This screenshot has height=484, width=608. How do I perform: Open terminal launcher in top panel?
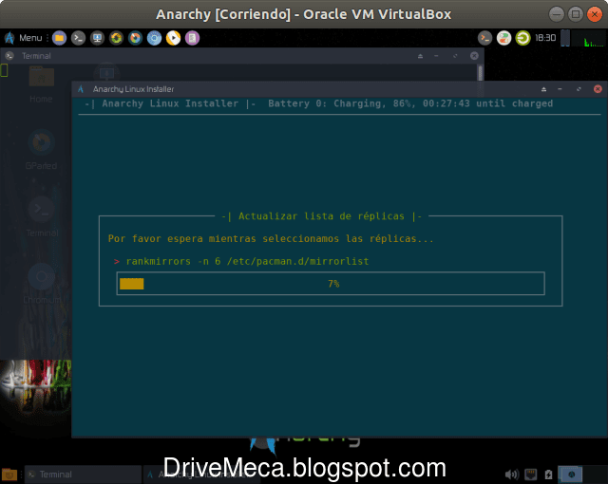coord(78,38)
